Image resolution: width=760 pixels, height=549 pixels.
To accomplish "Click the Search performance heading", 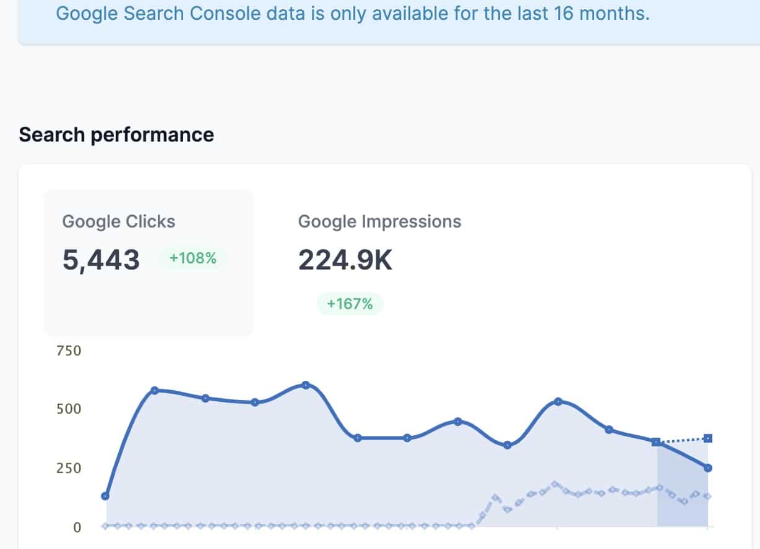I will click(116, 135).
